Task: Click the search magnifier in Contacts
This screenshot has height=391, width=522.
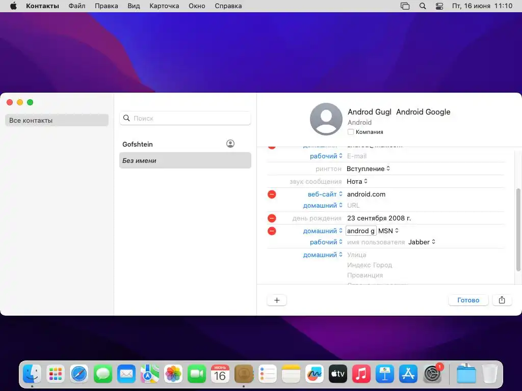Action: coord(126,118)
